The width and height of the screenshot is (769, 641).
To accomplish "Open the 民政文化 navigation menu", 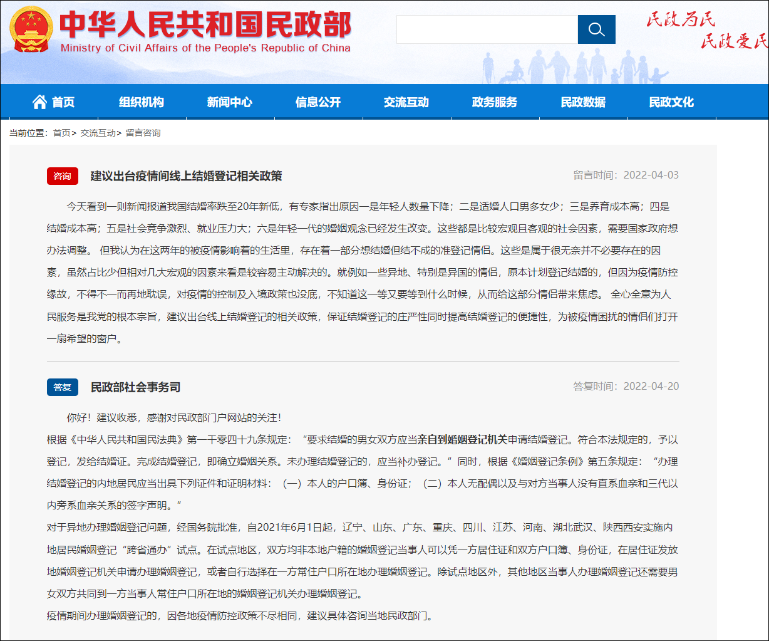I will tap(672, 102).
